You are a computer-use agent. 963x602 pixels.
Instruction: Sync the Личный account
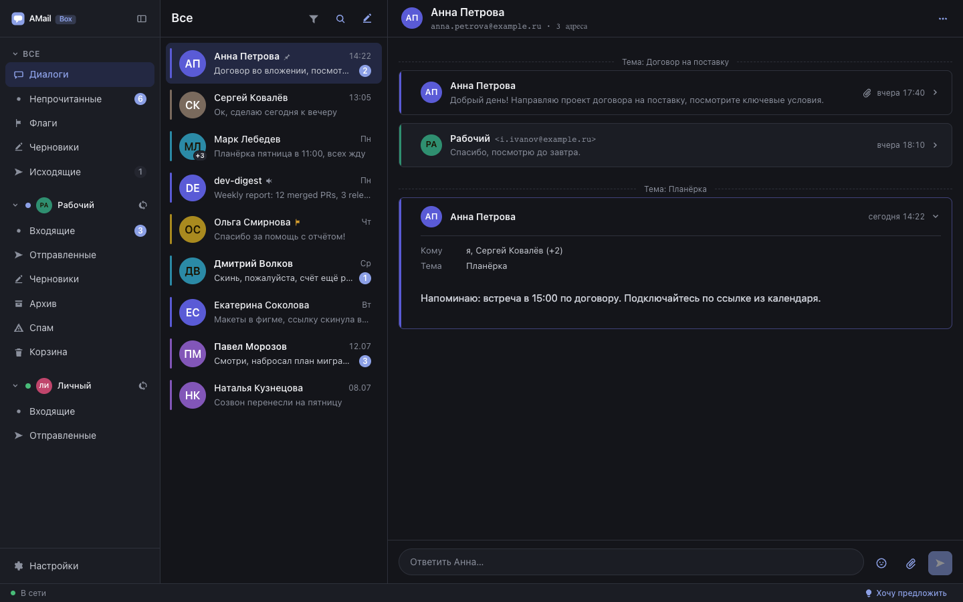coord(142,386)
